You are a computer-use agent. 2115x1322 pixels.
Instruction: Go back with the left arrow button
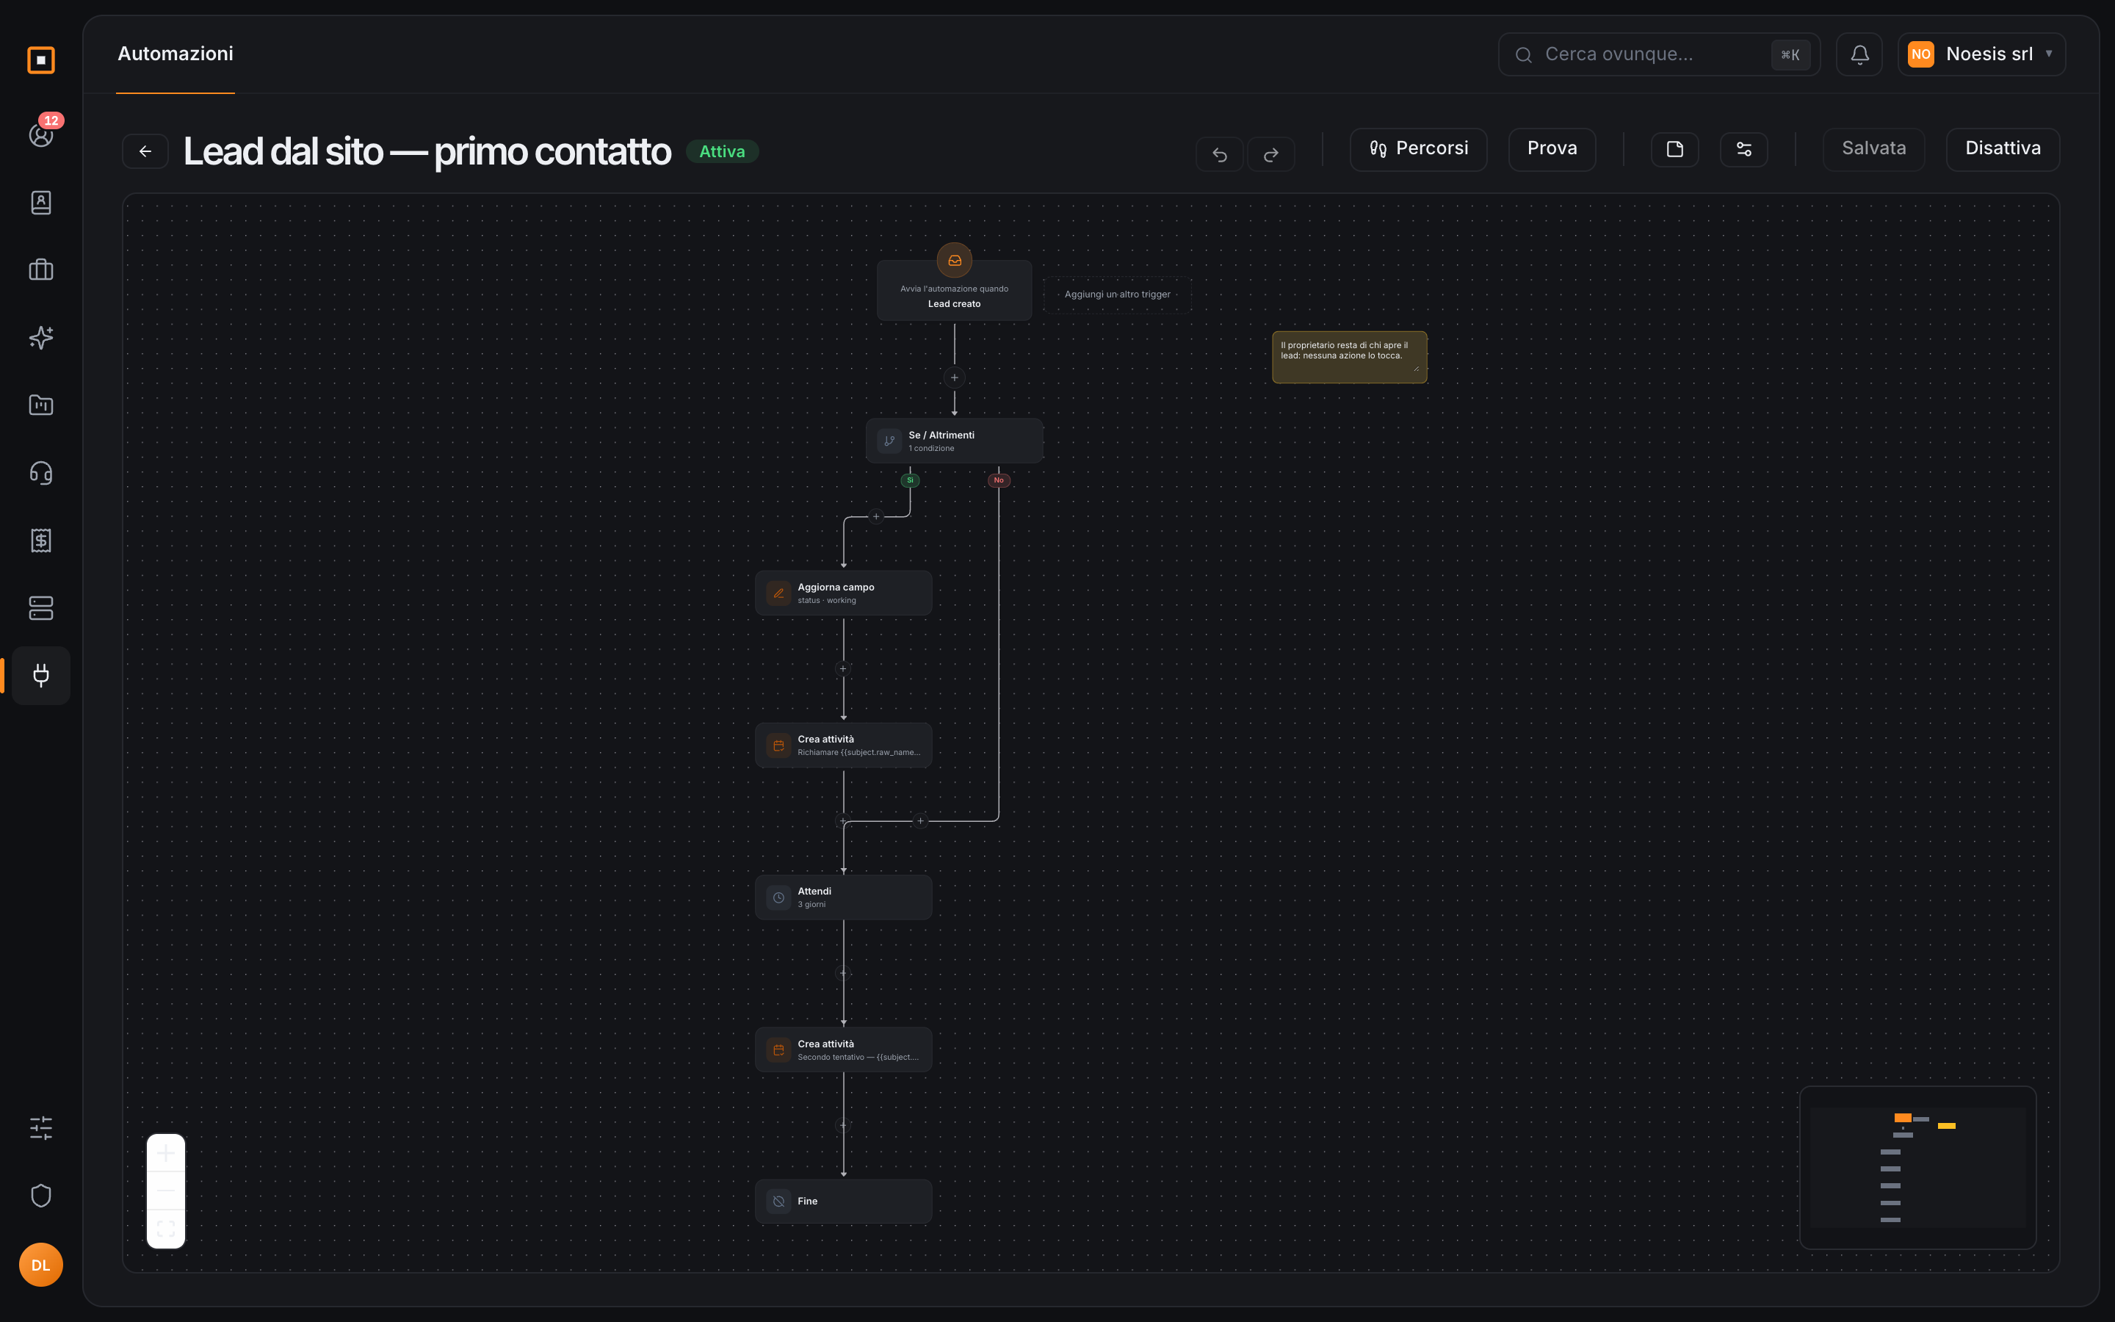pos(145,151)
